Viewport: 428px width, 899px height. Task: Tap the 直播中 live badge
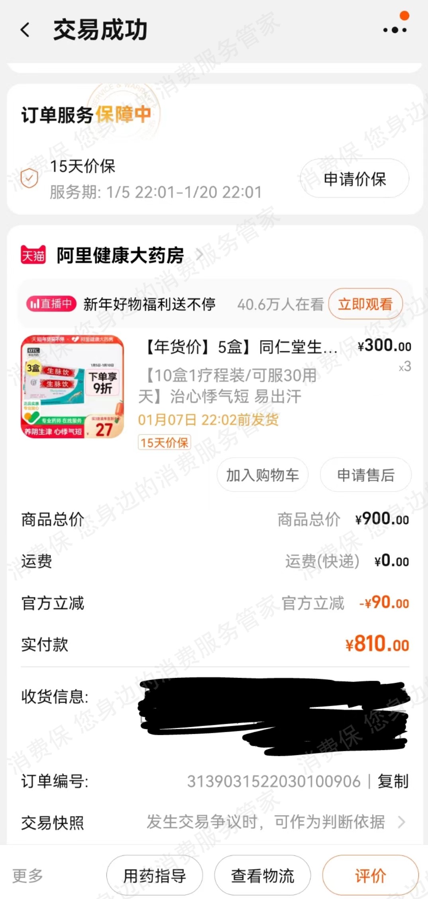click(x=51, y=304)
